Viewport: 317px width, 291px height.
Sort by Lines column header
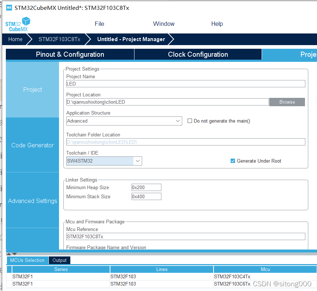pyautogui.click(x=162, y=269)
